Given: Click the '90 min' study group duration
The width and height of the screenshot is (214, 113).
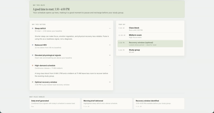Looking at the screenshot, I should [x=131, y=52].
